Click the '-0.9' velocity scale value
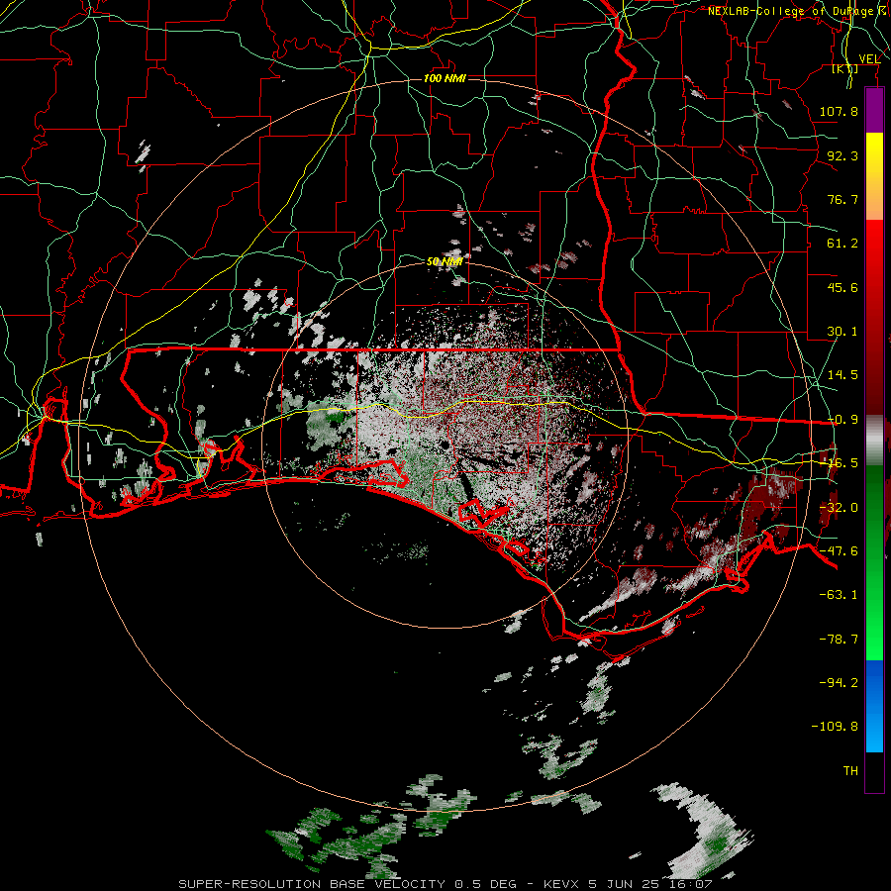Screen dimensions: 891x891 point(842,420)
